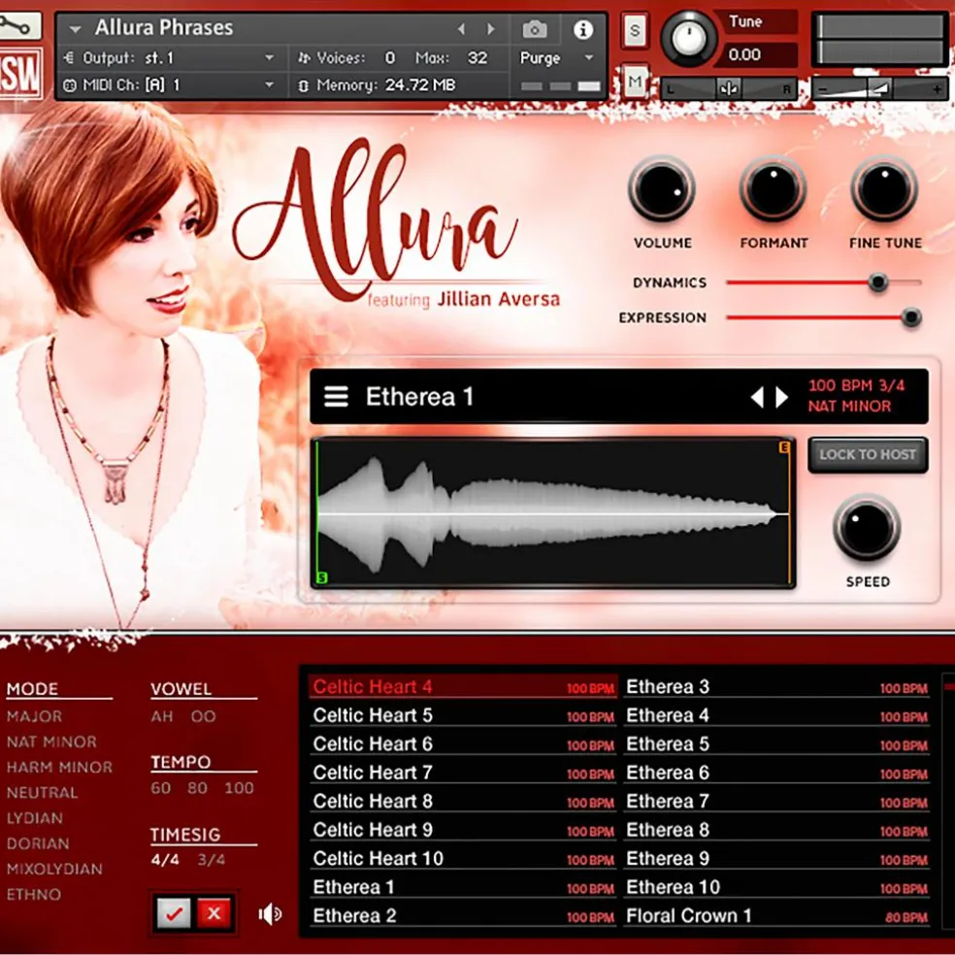Screen dimensions: 955x955
Task: Click the Dynamics slider handle
Action: (877, 282)
